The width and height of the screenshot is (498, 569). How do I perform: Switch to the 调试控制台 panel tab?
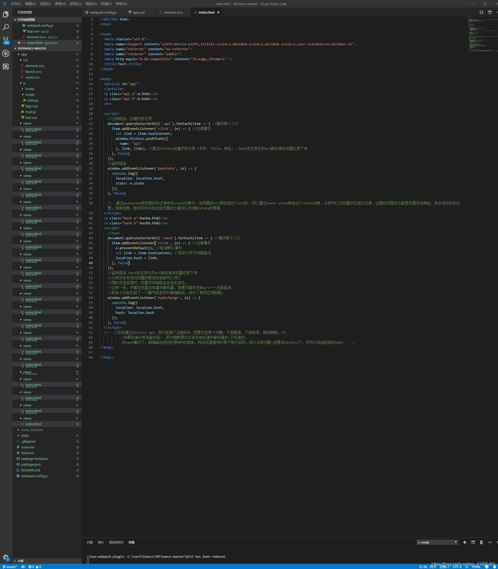coord(116,542)
